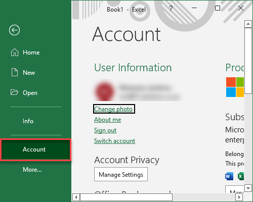The height and width of the screenshot is (202, 253).
Task: Select the Account sidebar item
Action: pyautogui.click(x=35, y=149)
